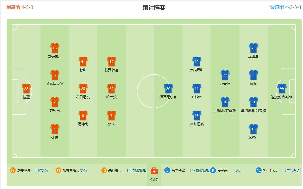Click the 阿森纳 4-3-3 team label
Image resolution: width=303 pixels, height=189 pixels.
[20, 7]
